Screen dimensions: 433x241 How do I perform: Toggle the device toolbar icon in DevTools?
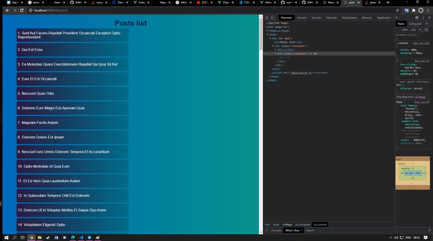click(273, 18)
